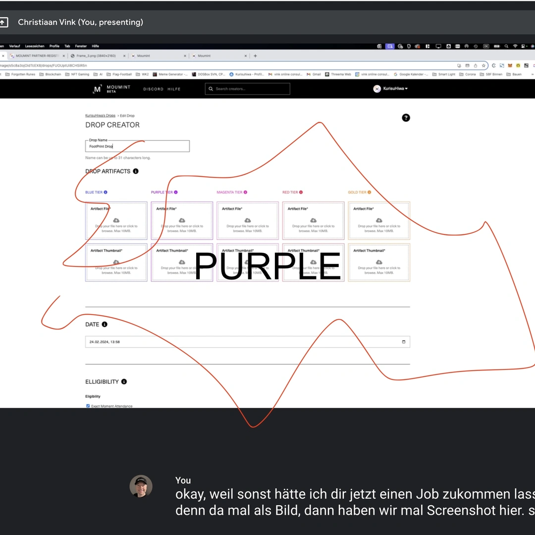Click the KurisuHiwa avatar icon

pos(376,89)
